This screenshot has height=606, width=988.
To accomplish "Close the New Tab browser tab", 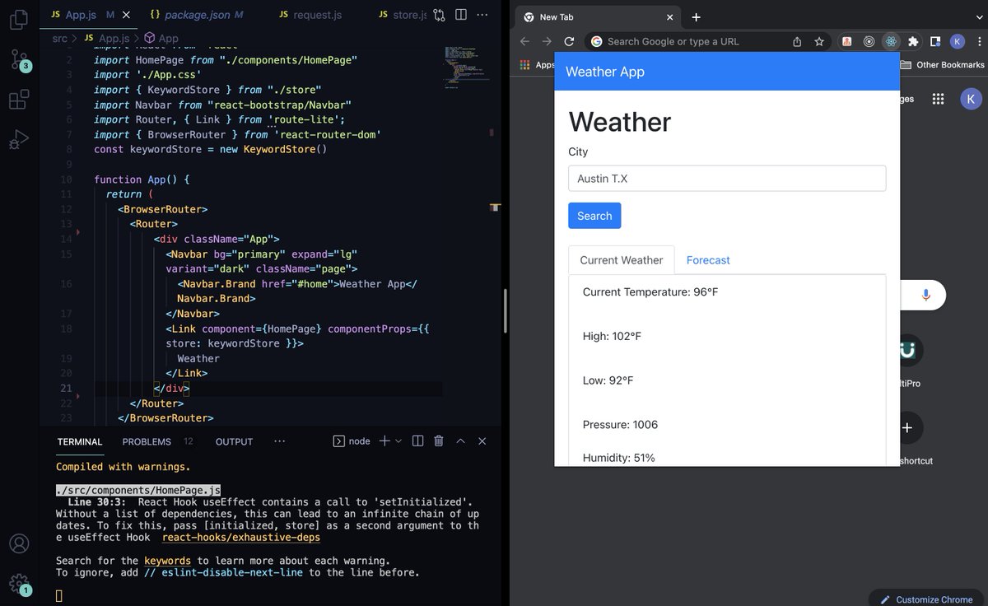I will coord(669,17).
